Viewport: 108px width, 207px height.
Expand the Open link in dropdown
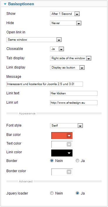34,39
